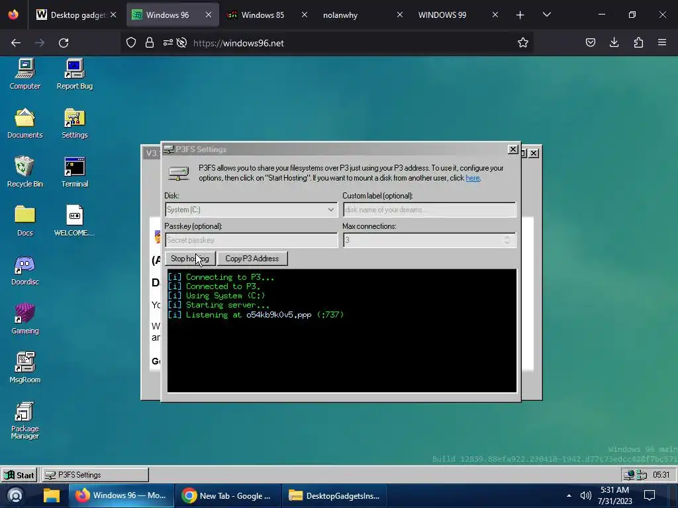
Task: Reload the current page
Action: click(x=64, y=43)
